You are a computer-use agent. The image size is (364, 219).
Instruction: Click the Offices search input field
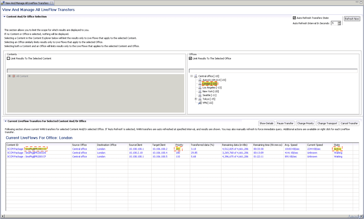click(x=274, y=71)
